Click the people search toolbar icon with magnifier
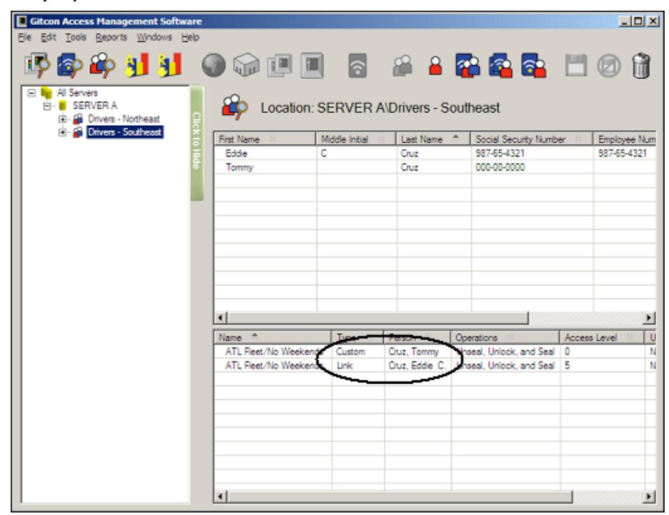This screenshot has width=669, height=515. point(102,65)
